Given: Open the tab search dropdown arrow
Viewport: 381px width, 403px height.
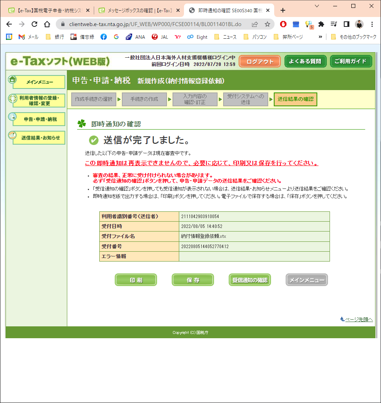Looking at the screenshot, I should (x=317, y=6).
